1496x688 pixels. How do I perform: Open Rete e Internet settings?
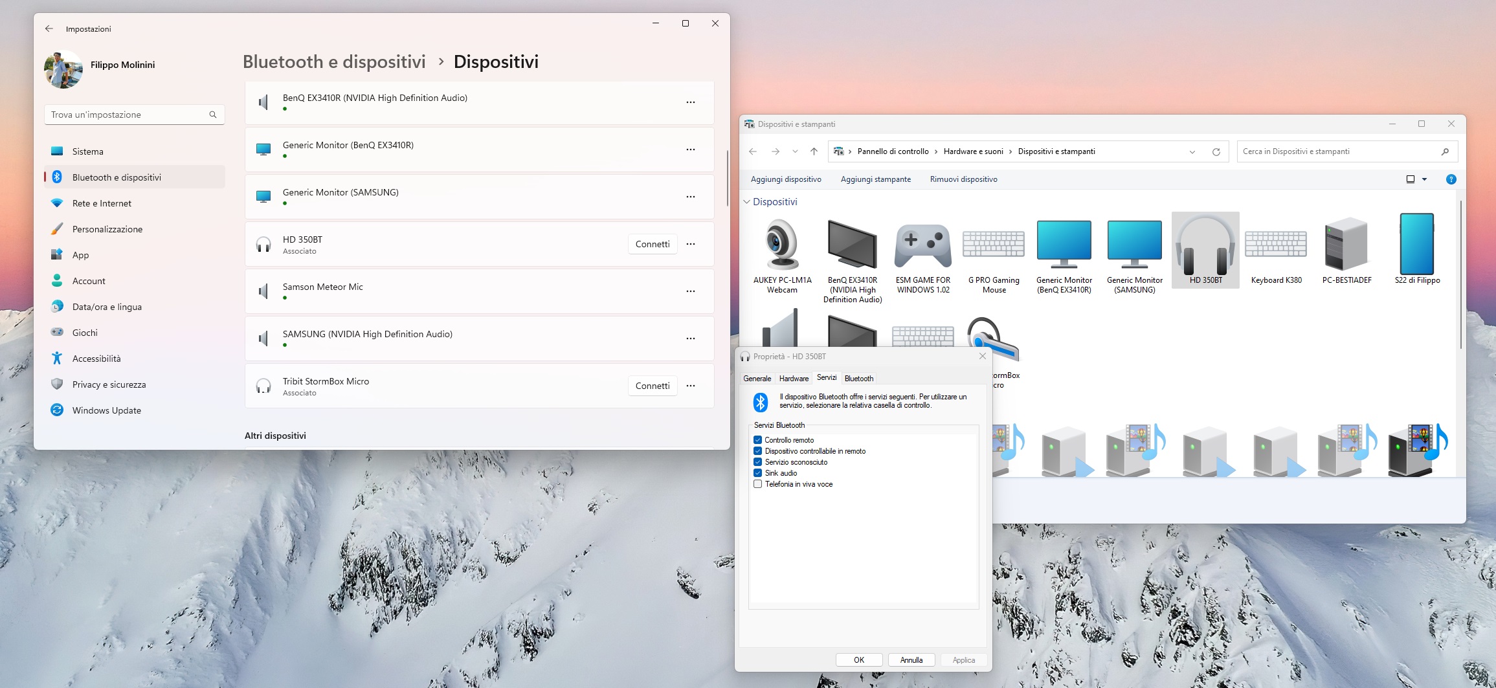(x=135, y=203)
